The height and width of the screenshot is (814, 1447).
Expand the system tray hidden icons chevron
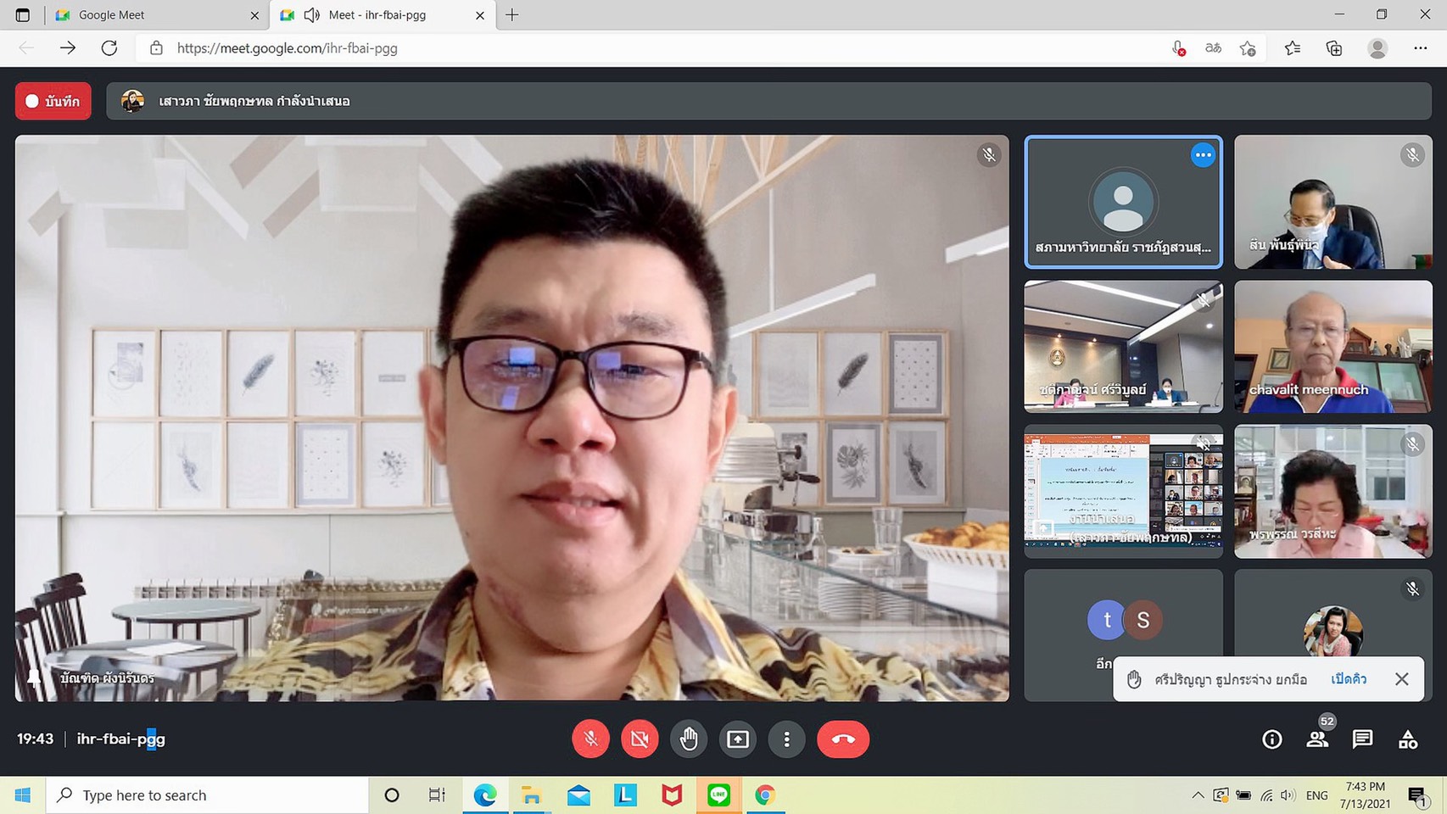coord(1197,795)
